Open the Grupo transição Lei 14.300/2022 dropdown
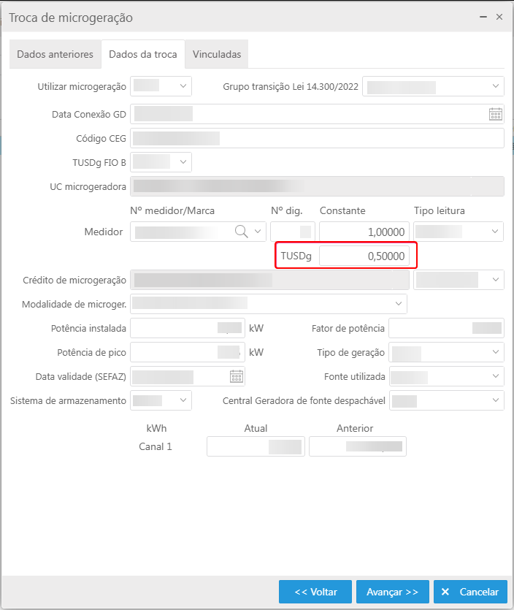 [495, 86]
